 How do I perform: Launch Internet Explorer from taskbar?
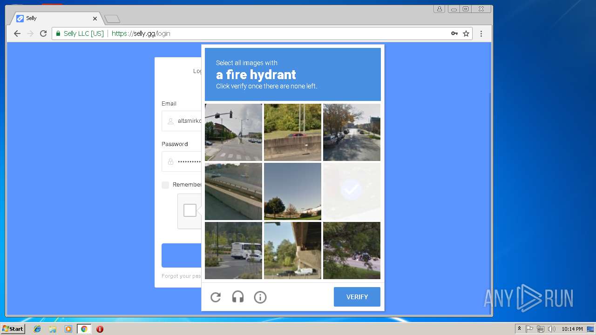click(x=37, y=329)
